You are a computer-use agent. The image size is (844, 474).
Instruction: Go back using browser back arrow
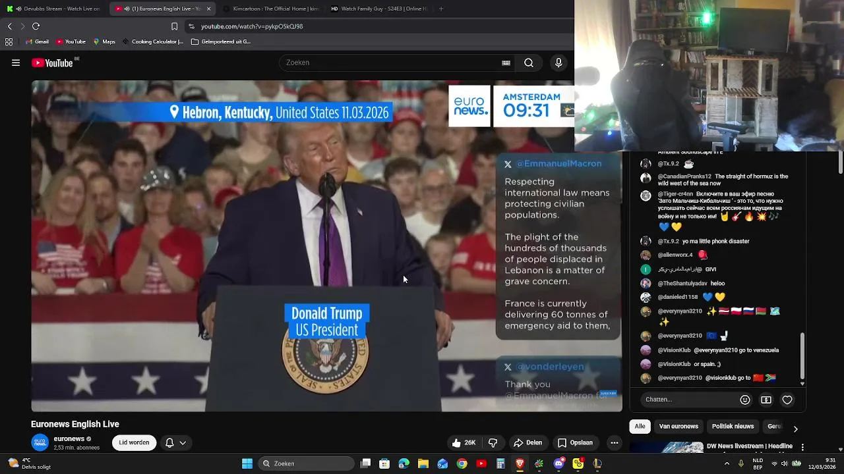click(x=9, y=26)
